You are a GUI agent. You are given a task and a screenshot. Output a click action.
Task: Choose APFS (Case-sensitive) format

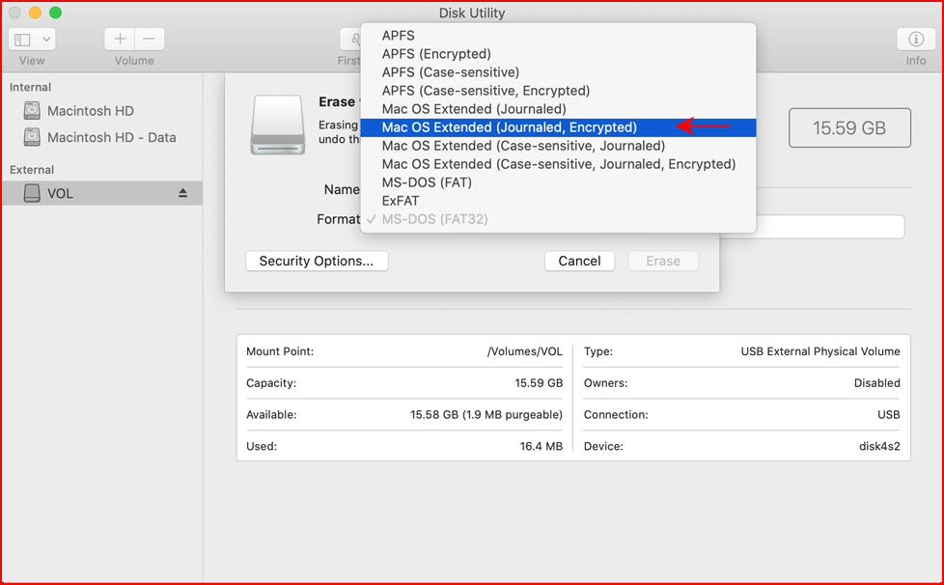click(558, 72)
